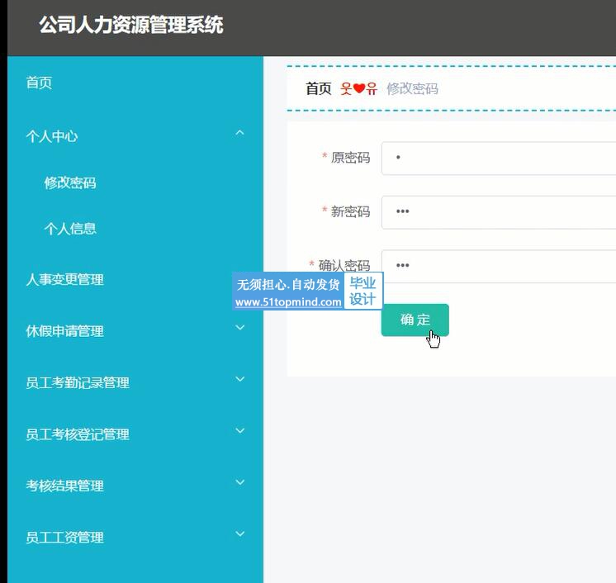Image resolution: width=616 pixels, height=583 pixels.
Task: Open the 员工考勤记录管理 menu label
Action: pos(78,382)
